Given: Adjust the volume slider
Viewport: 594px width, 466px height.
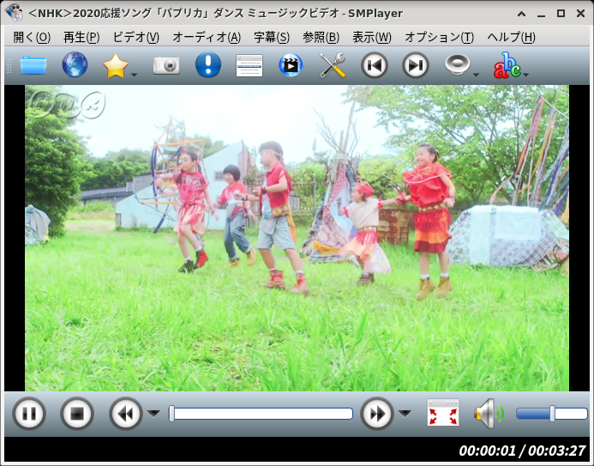Looking at the screenshot, I should 552,414.
